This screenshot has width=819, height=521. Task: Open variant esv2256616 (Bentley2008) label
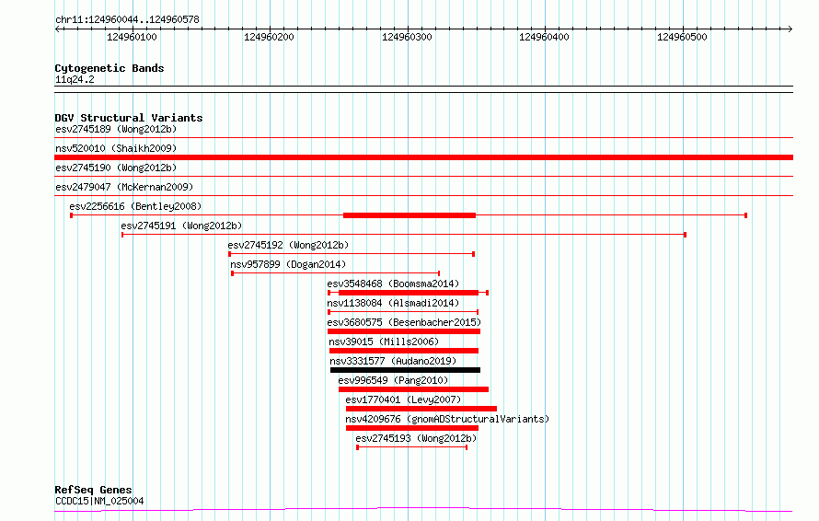[135, 206]
